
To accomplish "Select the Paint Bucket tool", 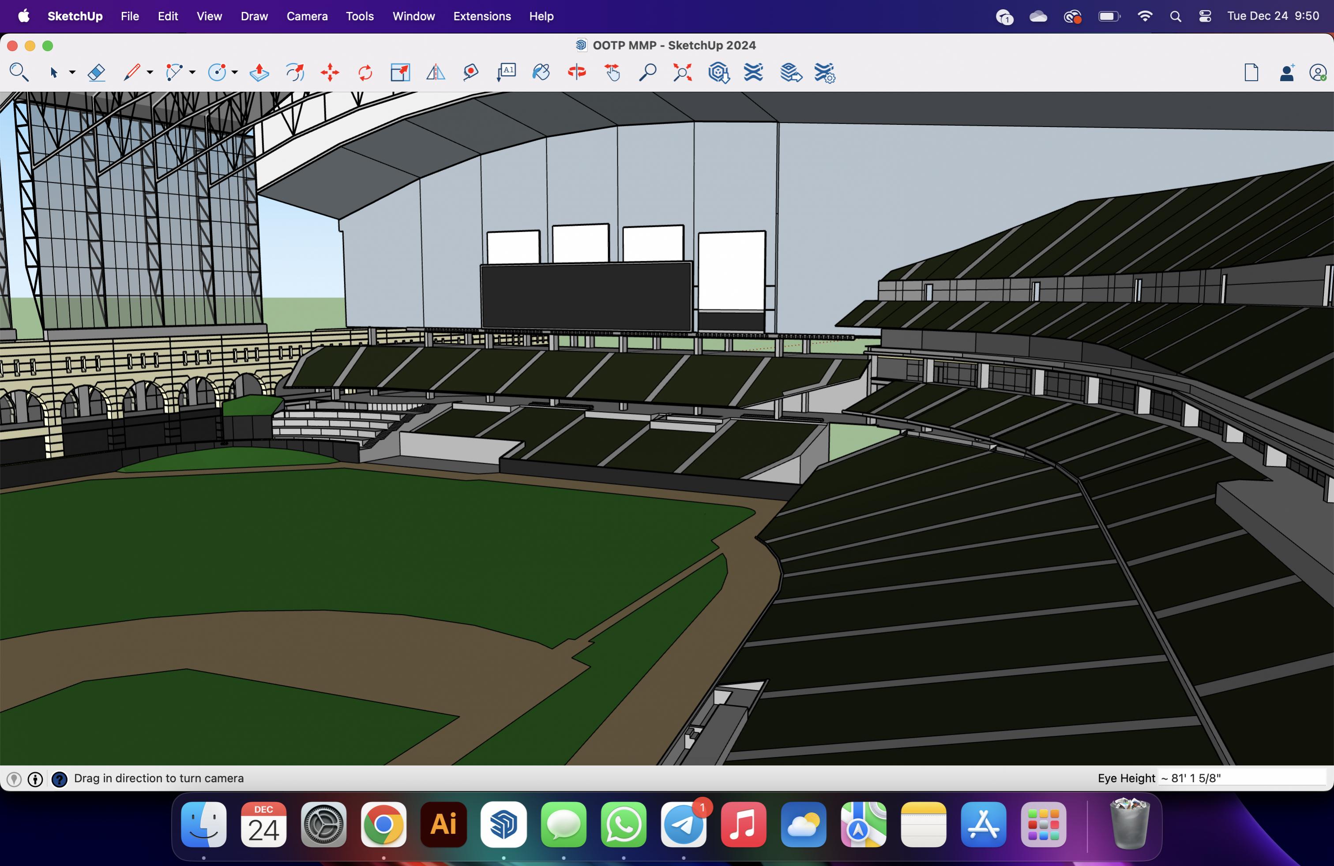I will pos(541,72).
